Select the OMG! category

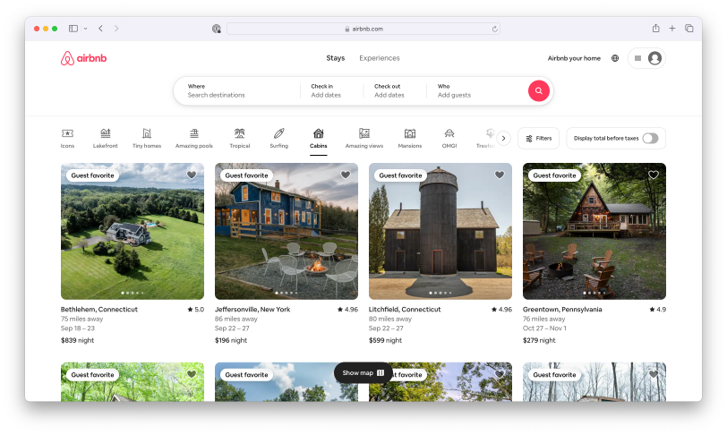click(x=449, y=138)
